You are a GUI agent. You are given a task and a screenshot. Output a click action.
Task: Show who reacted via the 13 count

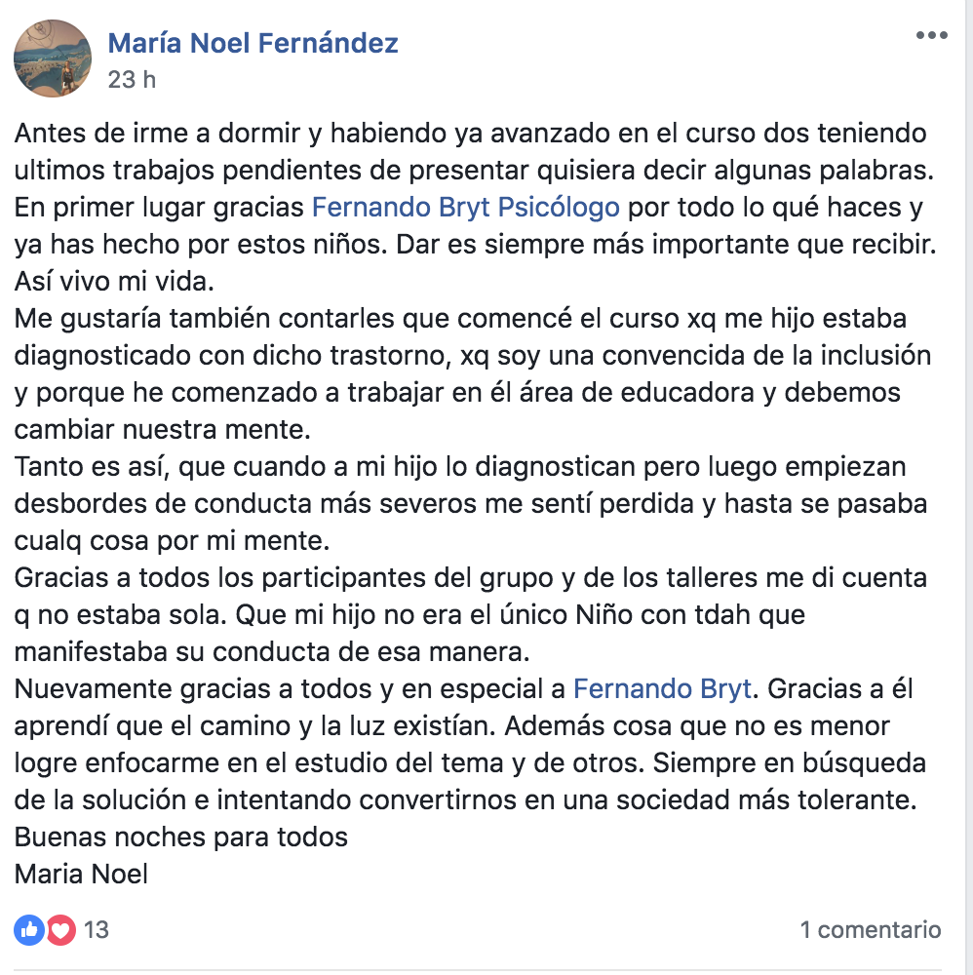97,930
